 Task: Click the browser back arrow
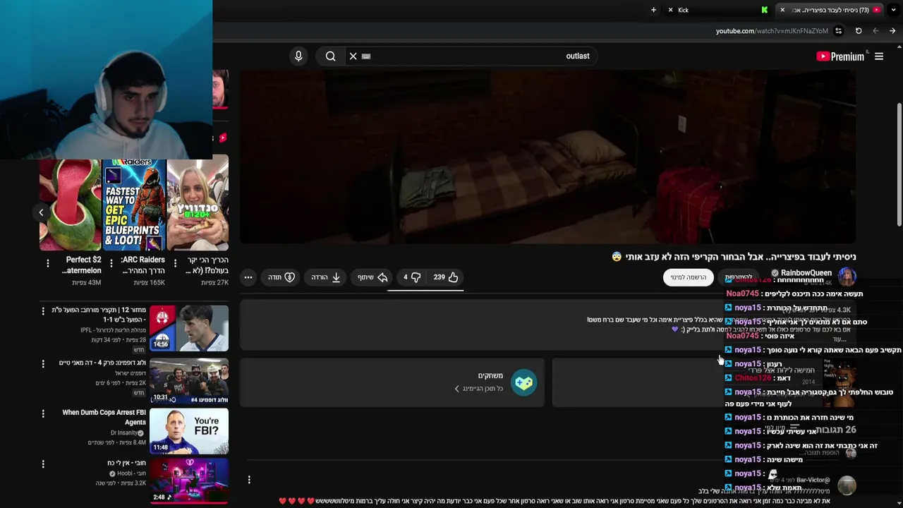[x=875, y=31]
